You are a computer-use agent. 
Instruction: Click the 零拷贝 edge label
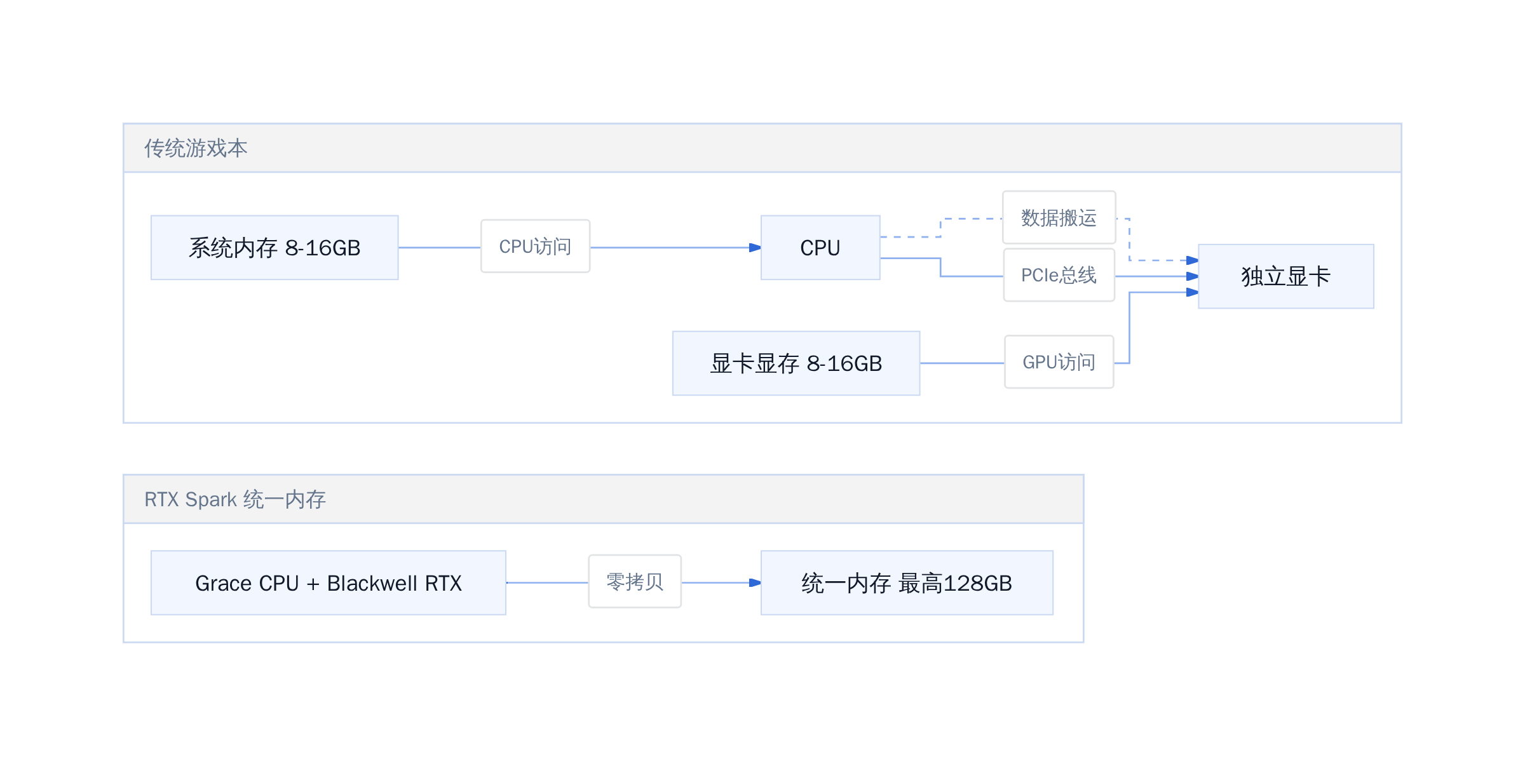tap(635, 581)
